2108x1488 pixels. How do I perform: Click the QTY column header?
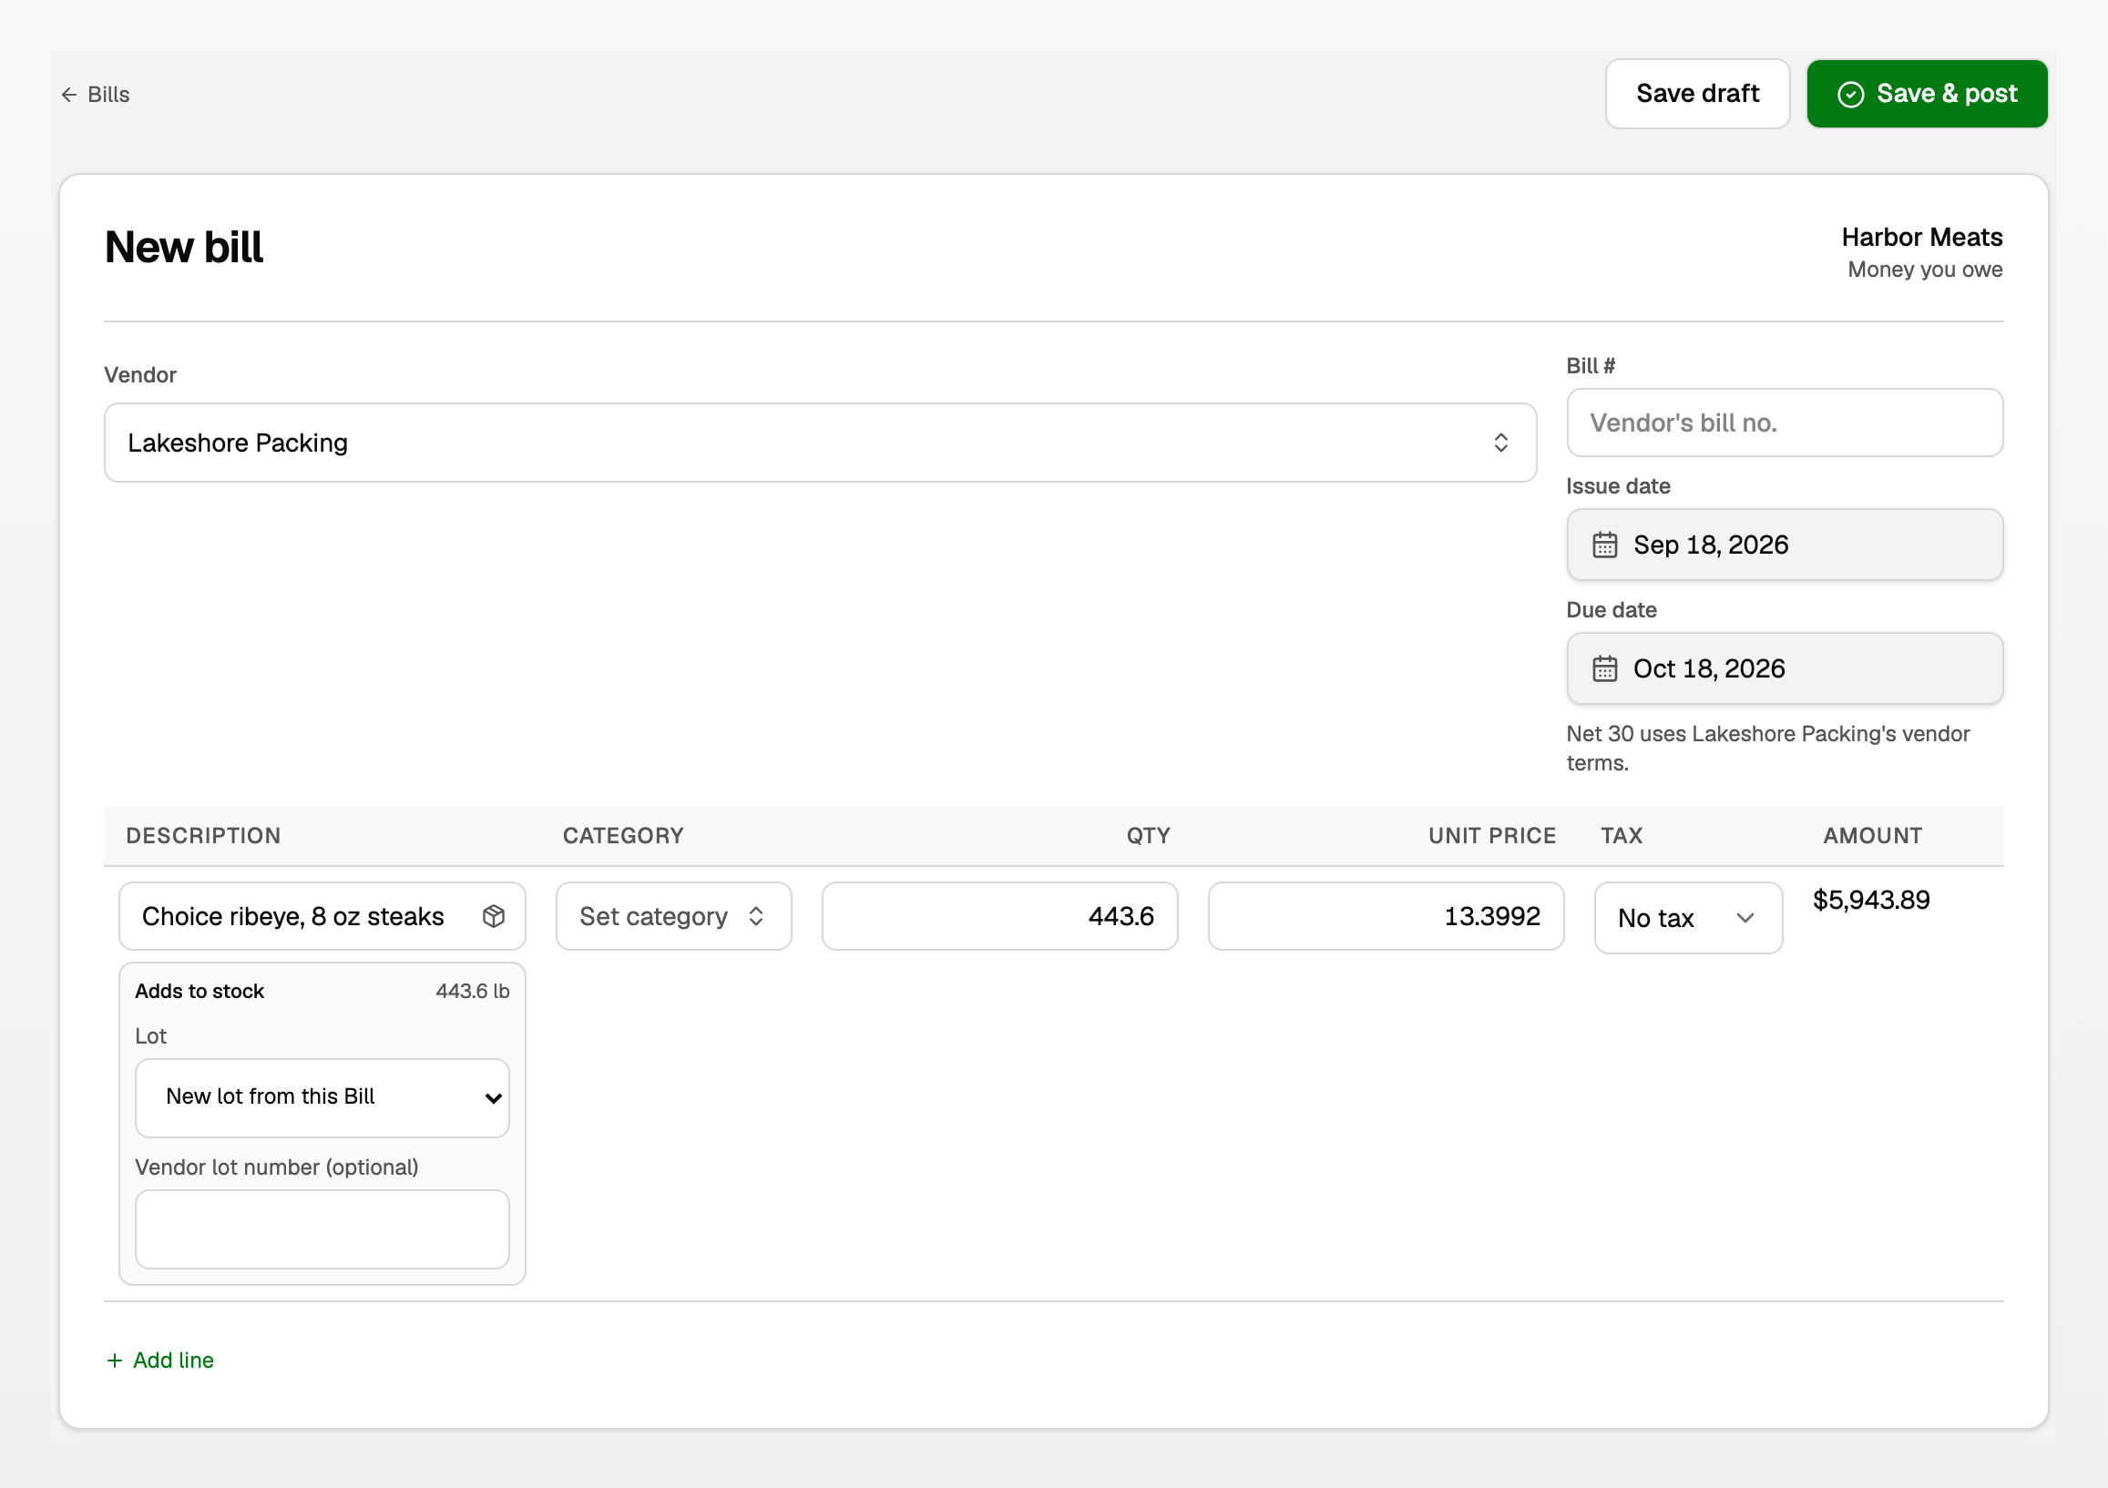click(x=1148, y=835)
